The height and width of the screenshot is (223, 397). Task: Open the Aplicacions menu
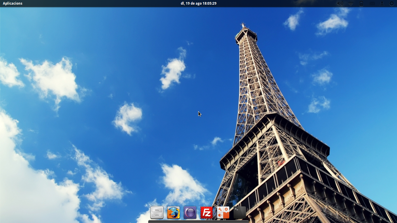coord(12,3)
